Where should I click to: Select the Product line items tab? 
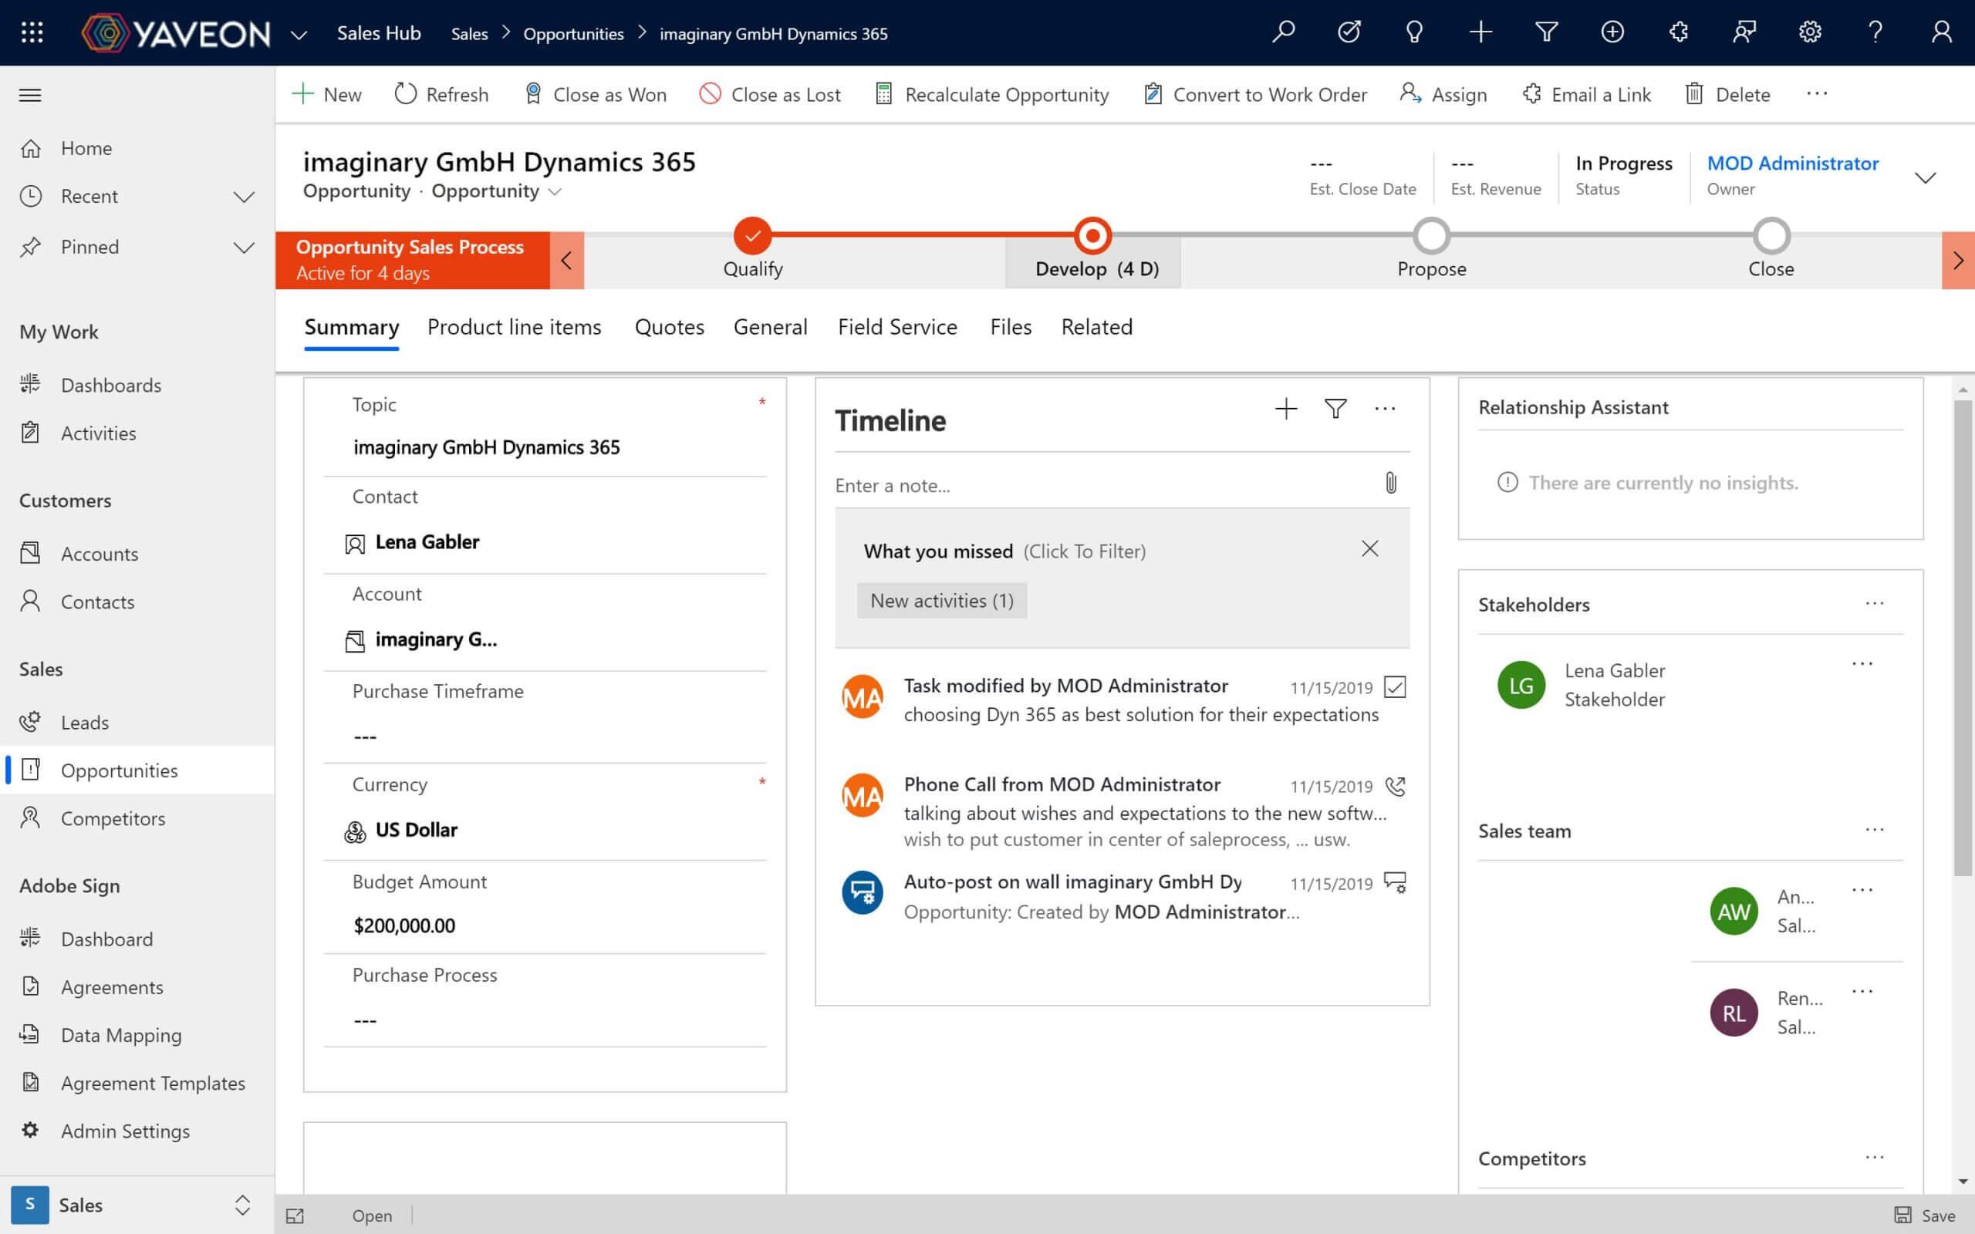tap(513, 325)
